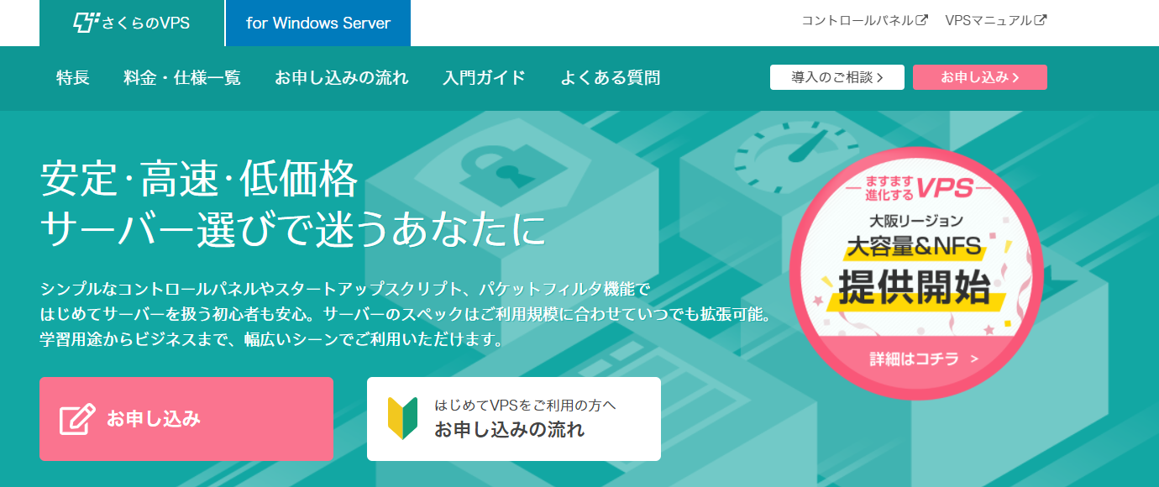
Task: Switch to for Windows Server tab
Action: pyautogui.click(x=318, y=23)
